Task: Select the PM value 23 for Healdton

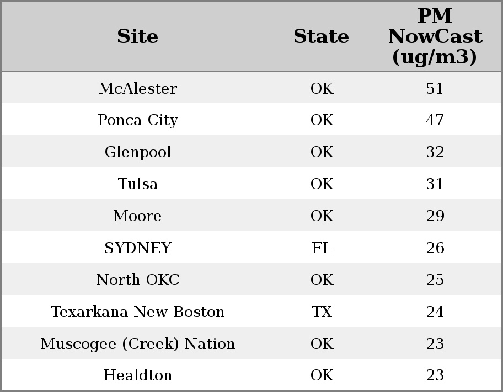Action: 435,375
